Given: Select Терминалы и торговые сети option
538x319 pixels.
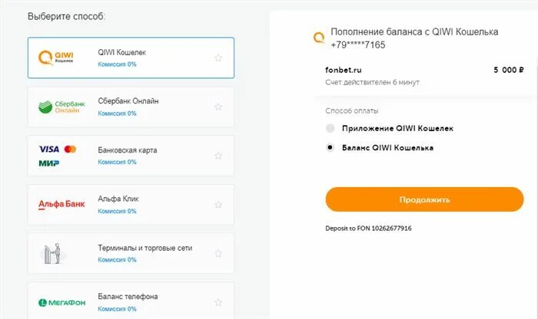Looking at the screenshot, I should click(x=144, y=248).
